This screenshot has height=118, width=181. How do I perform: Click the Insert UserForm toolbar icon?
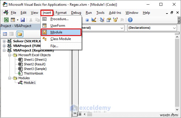13,20
